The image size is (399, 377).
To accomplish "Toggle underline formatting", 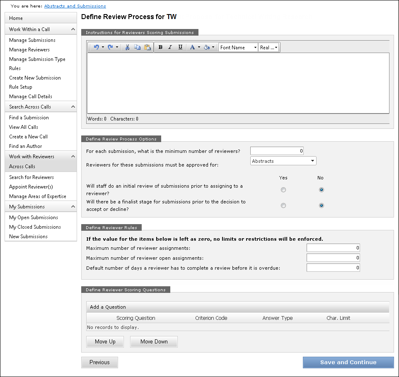I will pyautogui.click(x=180, y=48).
